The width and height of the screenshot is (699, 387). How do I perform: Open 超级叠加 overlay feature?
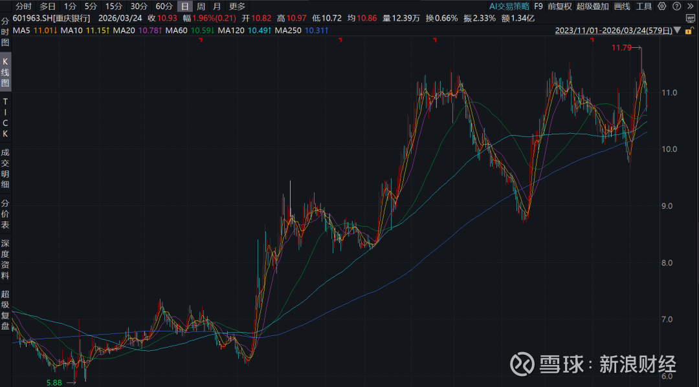[x=592, y=6]
